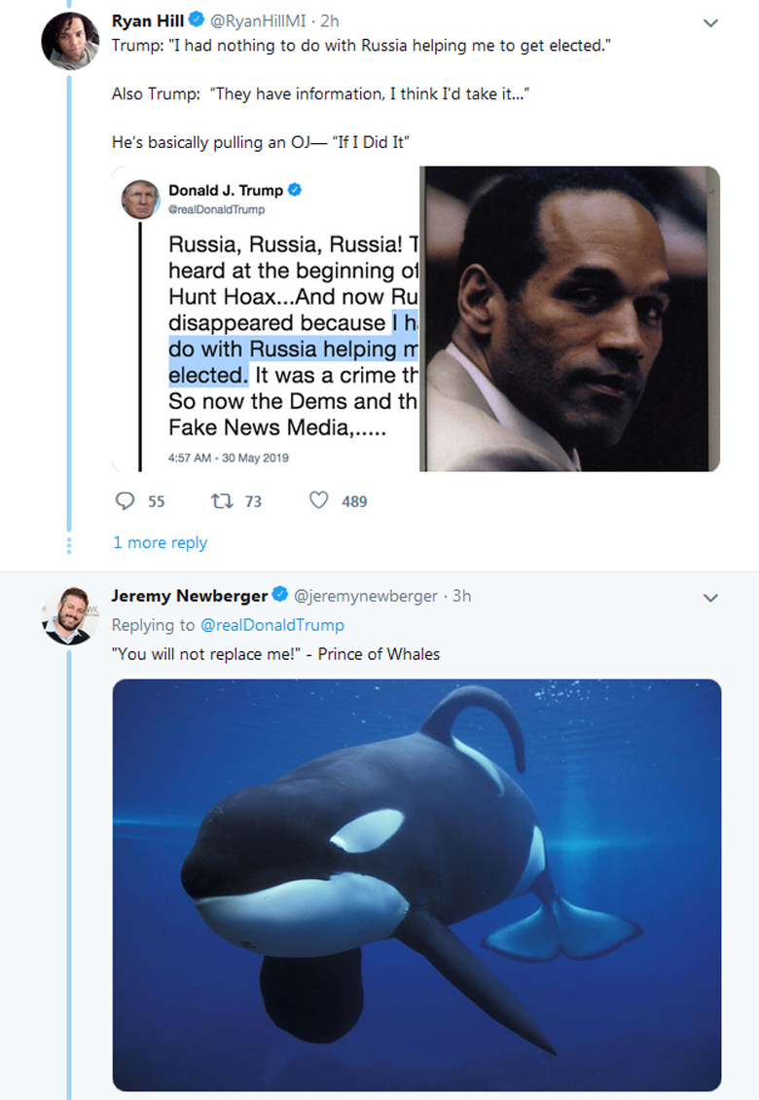The height and width of the screenshot is (1100, 759).
Task: Click the @jeremynewberger handle
Action: coord(366,595)
